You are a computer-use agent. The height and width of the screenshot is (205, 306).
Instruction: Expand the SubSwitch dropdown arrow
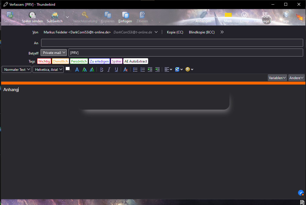(x=67, y=17)
